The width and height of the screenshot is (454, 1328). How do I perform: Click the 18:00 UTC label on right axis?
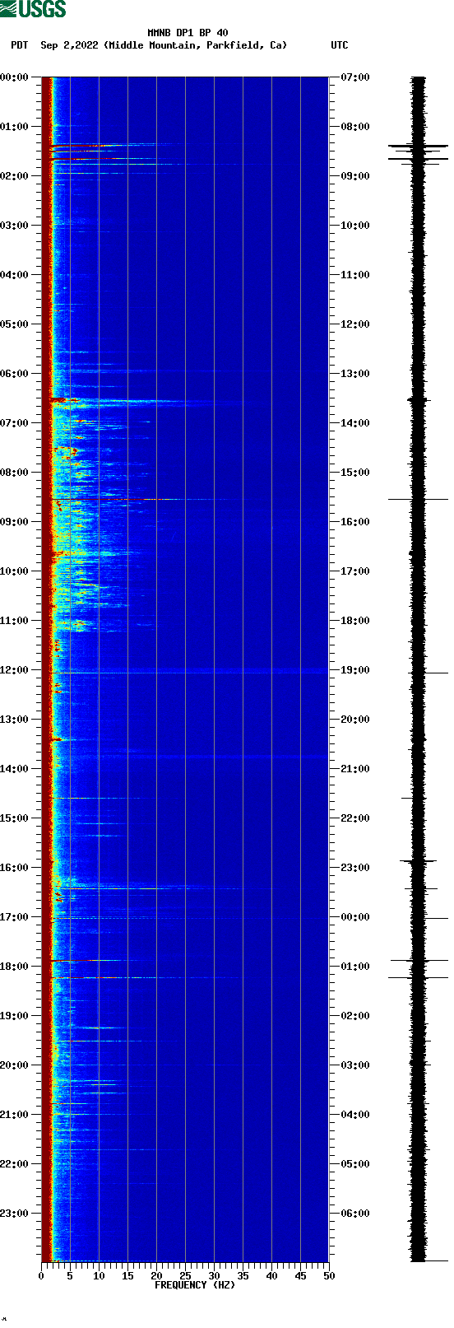[355, 621]
